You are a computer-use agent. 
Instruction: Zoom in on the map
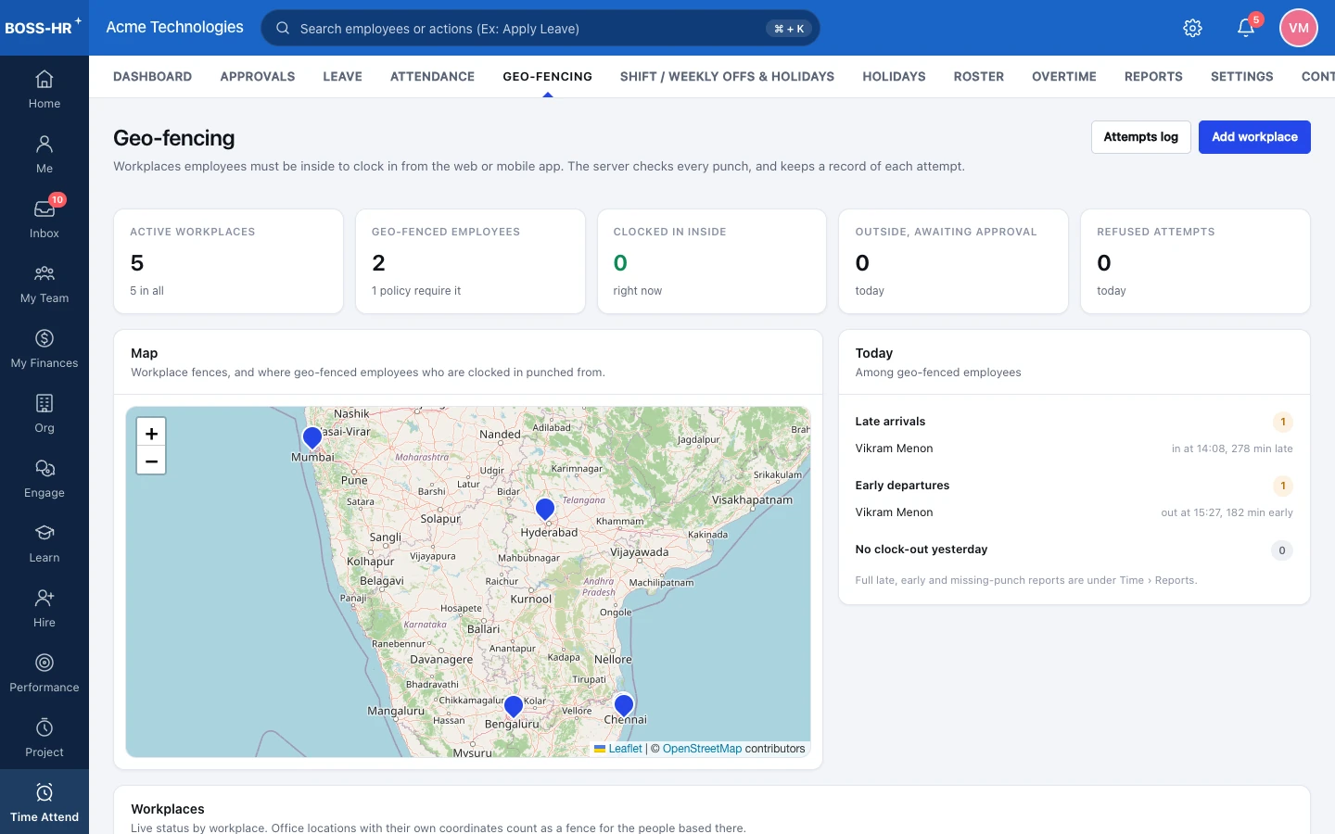click(x=151, y=433)
